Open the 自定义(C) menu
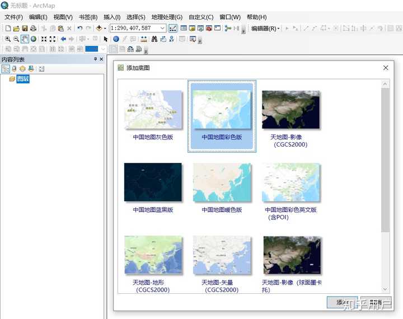Screen dimensions: 403x319 [x=201, y=17]
